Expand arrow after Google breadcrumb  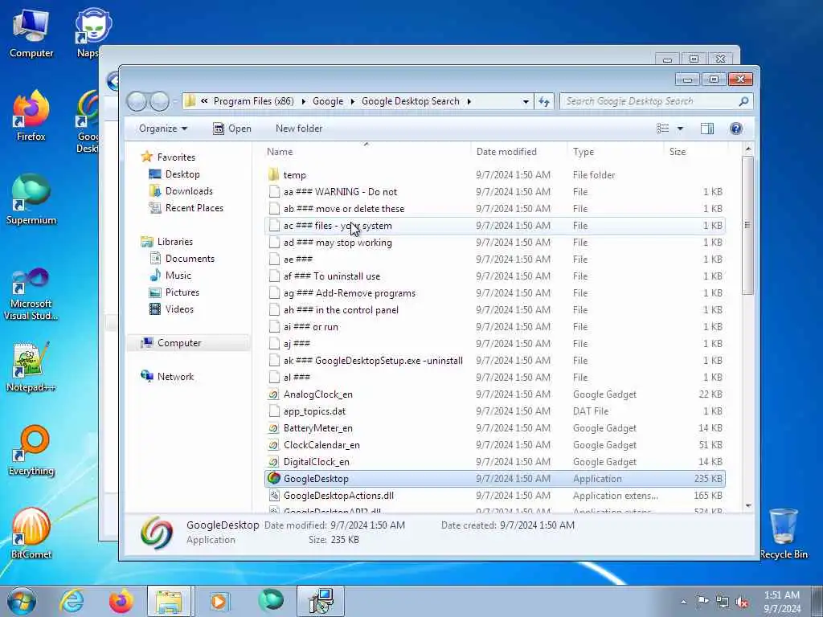352,101
